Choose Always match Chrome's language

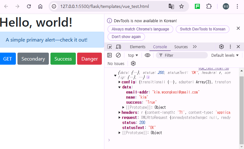click(140, 29)
